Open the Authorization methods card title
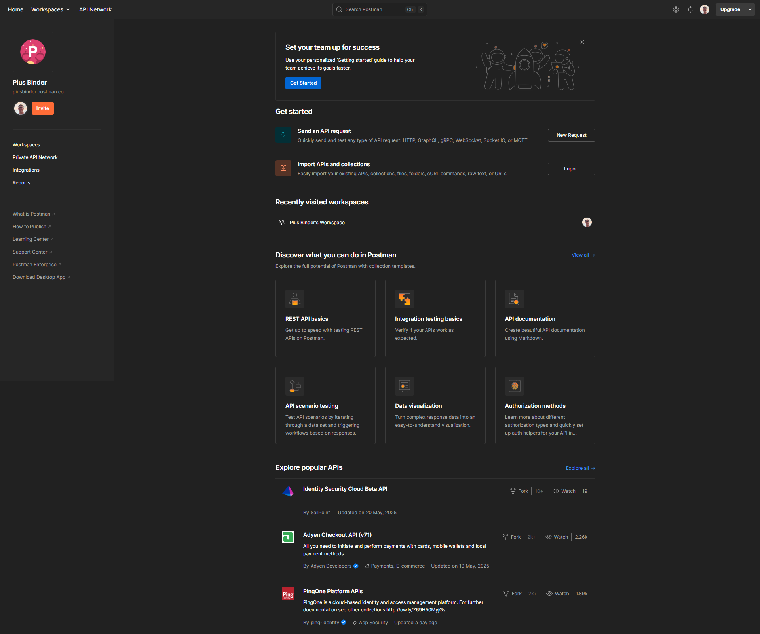The image size is (760, 634). coord(535,406)
